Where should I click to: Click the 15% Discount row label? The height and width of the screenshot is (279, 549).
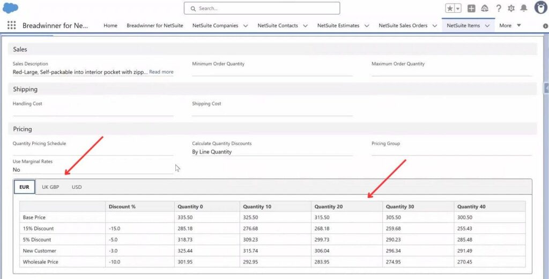point(39,229)
